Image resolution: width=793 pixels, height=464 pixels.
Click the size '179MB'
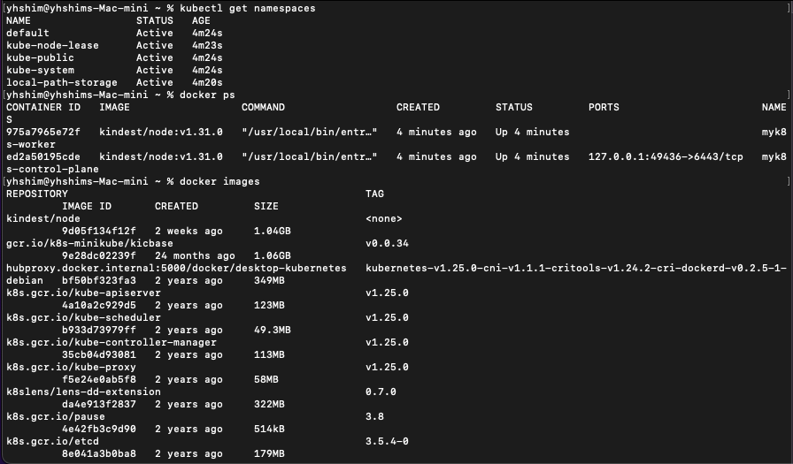(269, 453)
